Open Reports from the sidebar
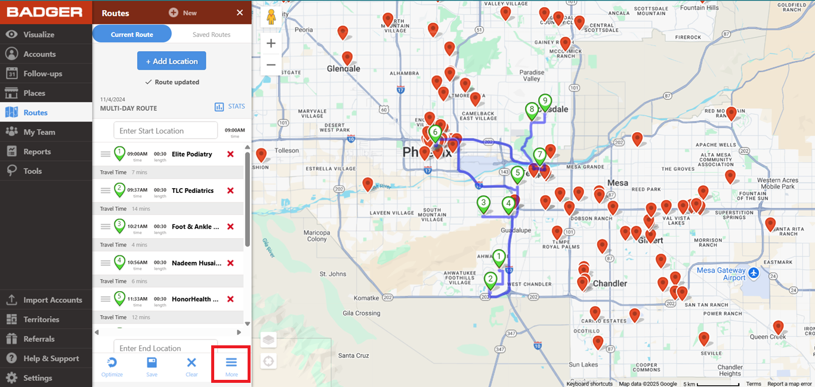The image size is (815, 387). [46, 152]
